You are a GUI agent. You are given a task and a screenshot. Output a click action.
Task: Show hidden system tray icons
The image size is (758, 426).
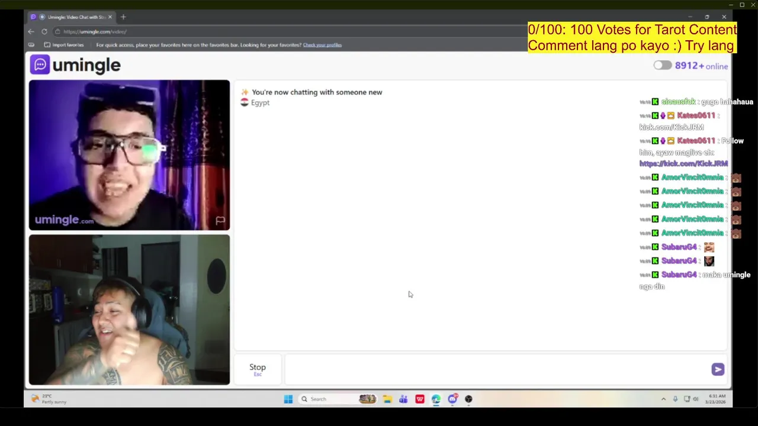(663, 399)
